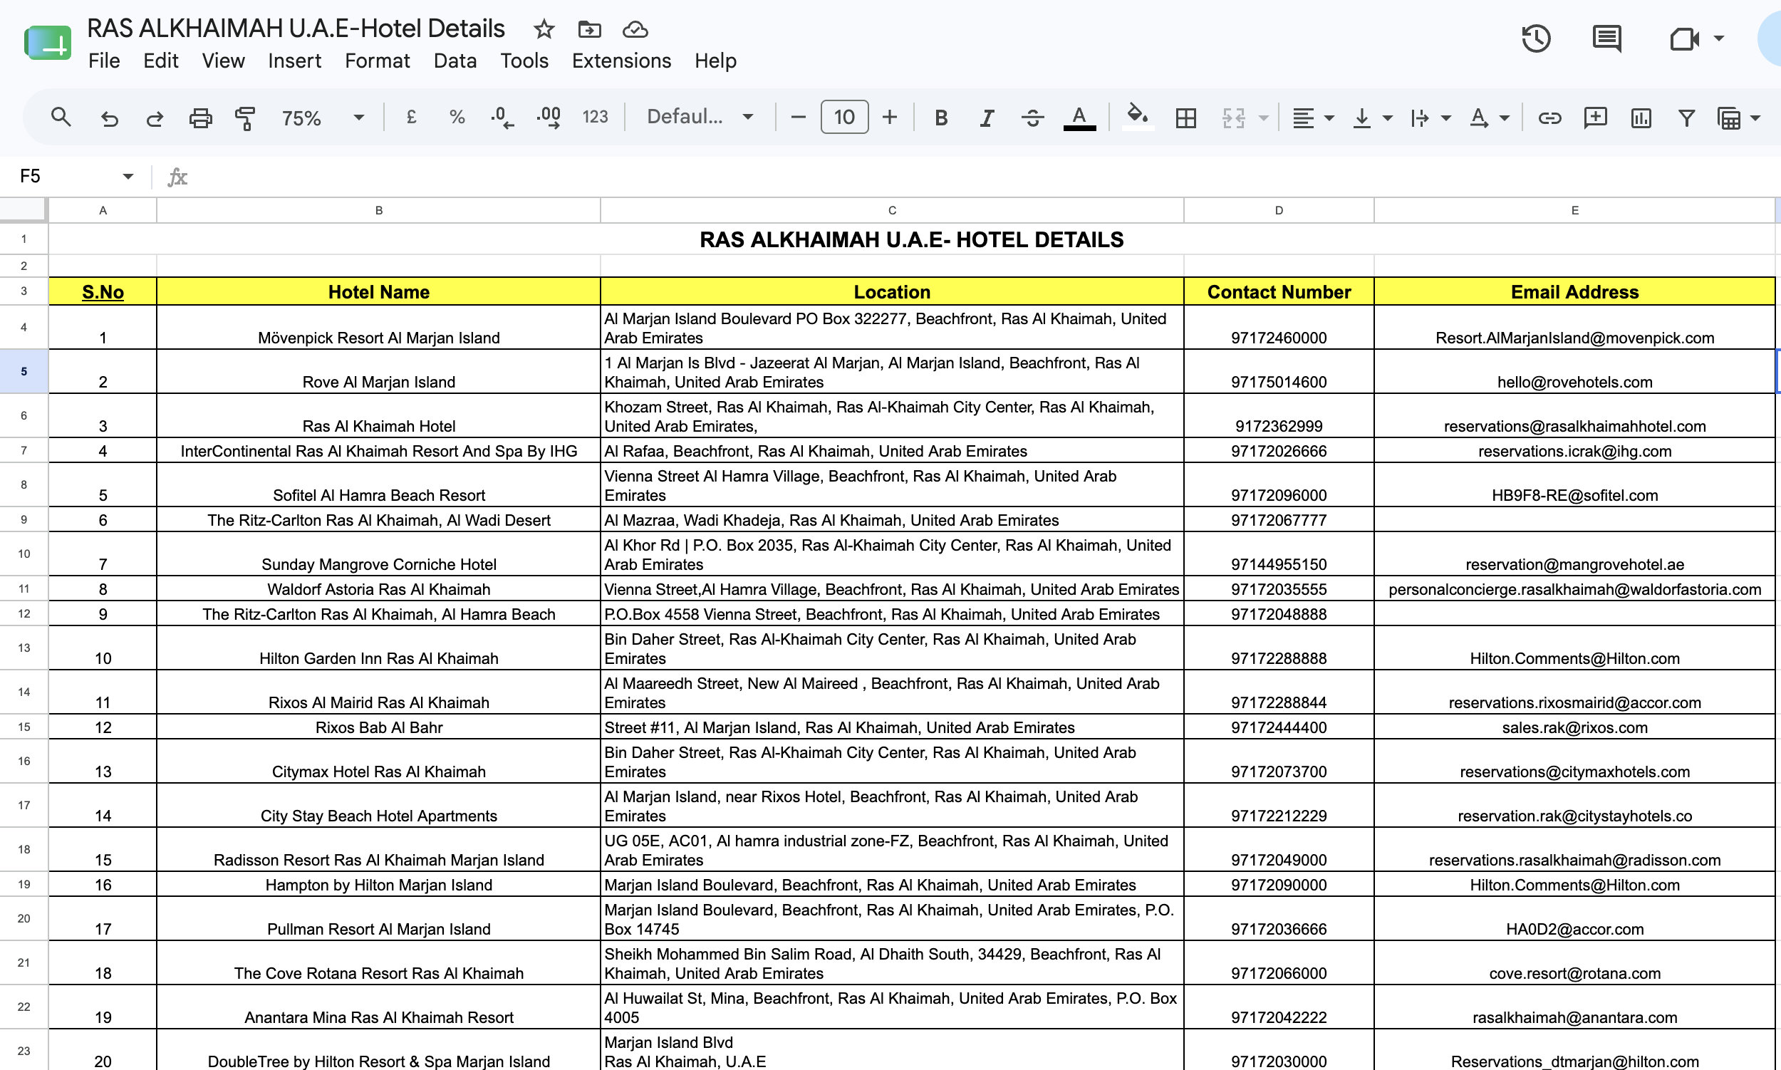
Task: Toggle bold formatting
Action: [x=941, y=118]
